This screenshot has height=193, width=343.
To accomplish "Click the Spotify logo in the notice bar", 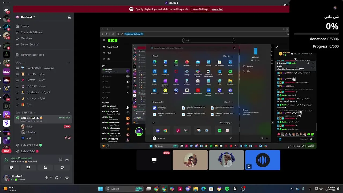I will pos(131,9).
